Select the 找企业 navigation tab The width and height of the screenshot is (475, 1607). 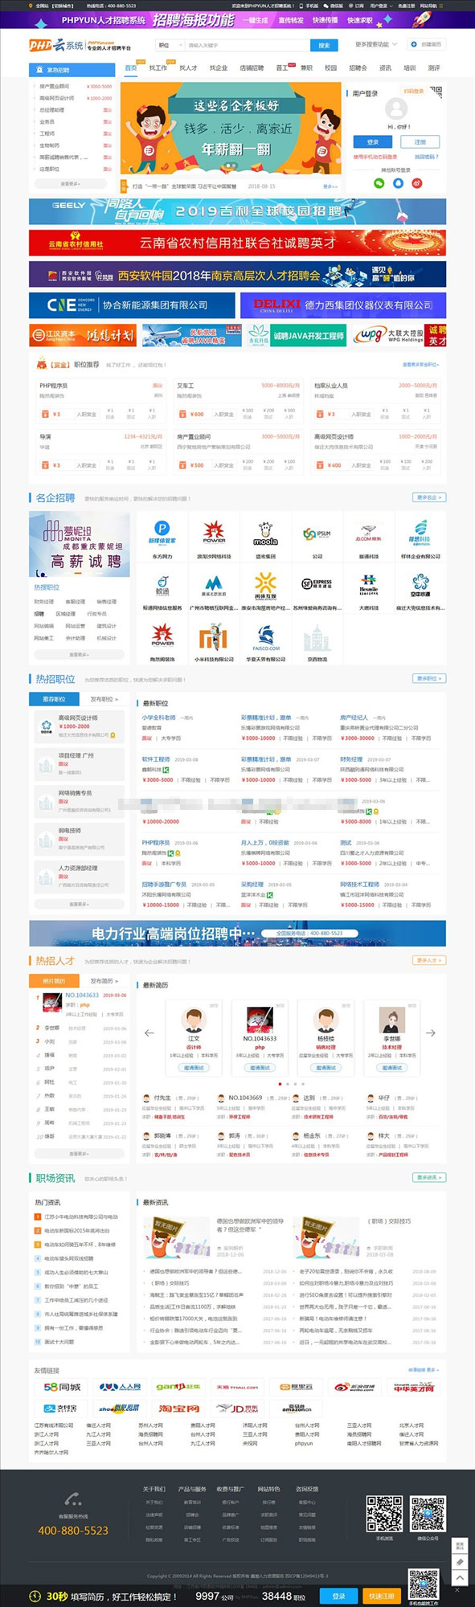219,68
